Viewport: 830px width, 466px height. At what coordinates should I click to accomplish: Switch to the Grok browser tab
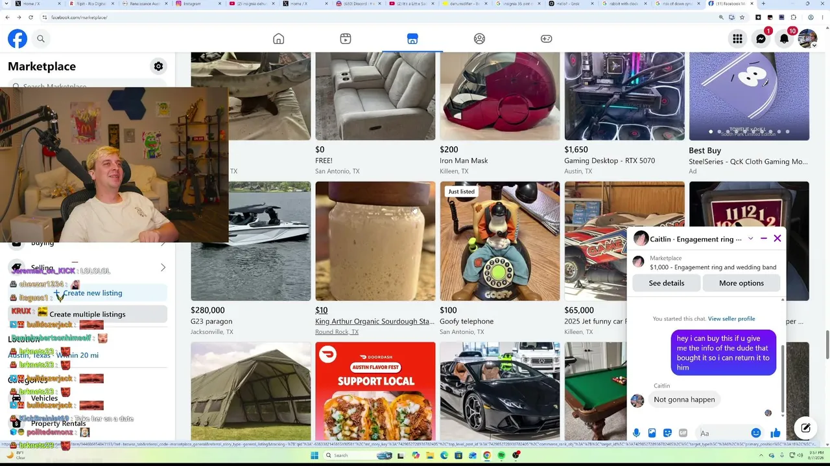[573, 4]
